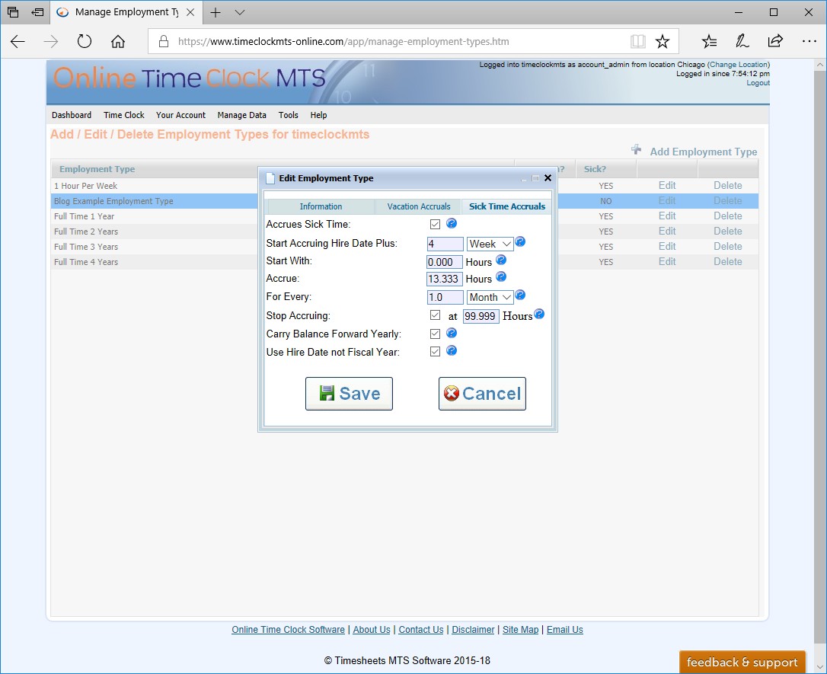The width and height of the screenshot is (827, 674).
Task: Open the browser reading view icon
Action: coord(637,42)
